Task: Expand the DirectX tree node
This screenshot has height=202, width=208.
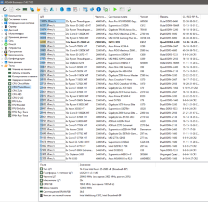Action: tap(2, 44)
